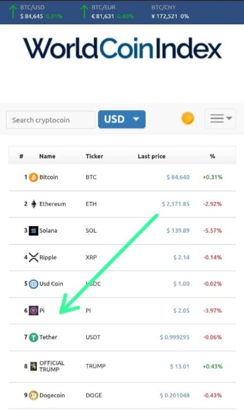
Task: Sort by the Last price column header
Action: point(151,156)
